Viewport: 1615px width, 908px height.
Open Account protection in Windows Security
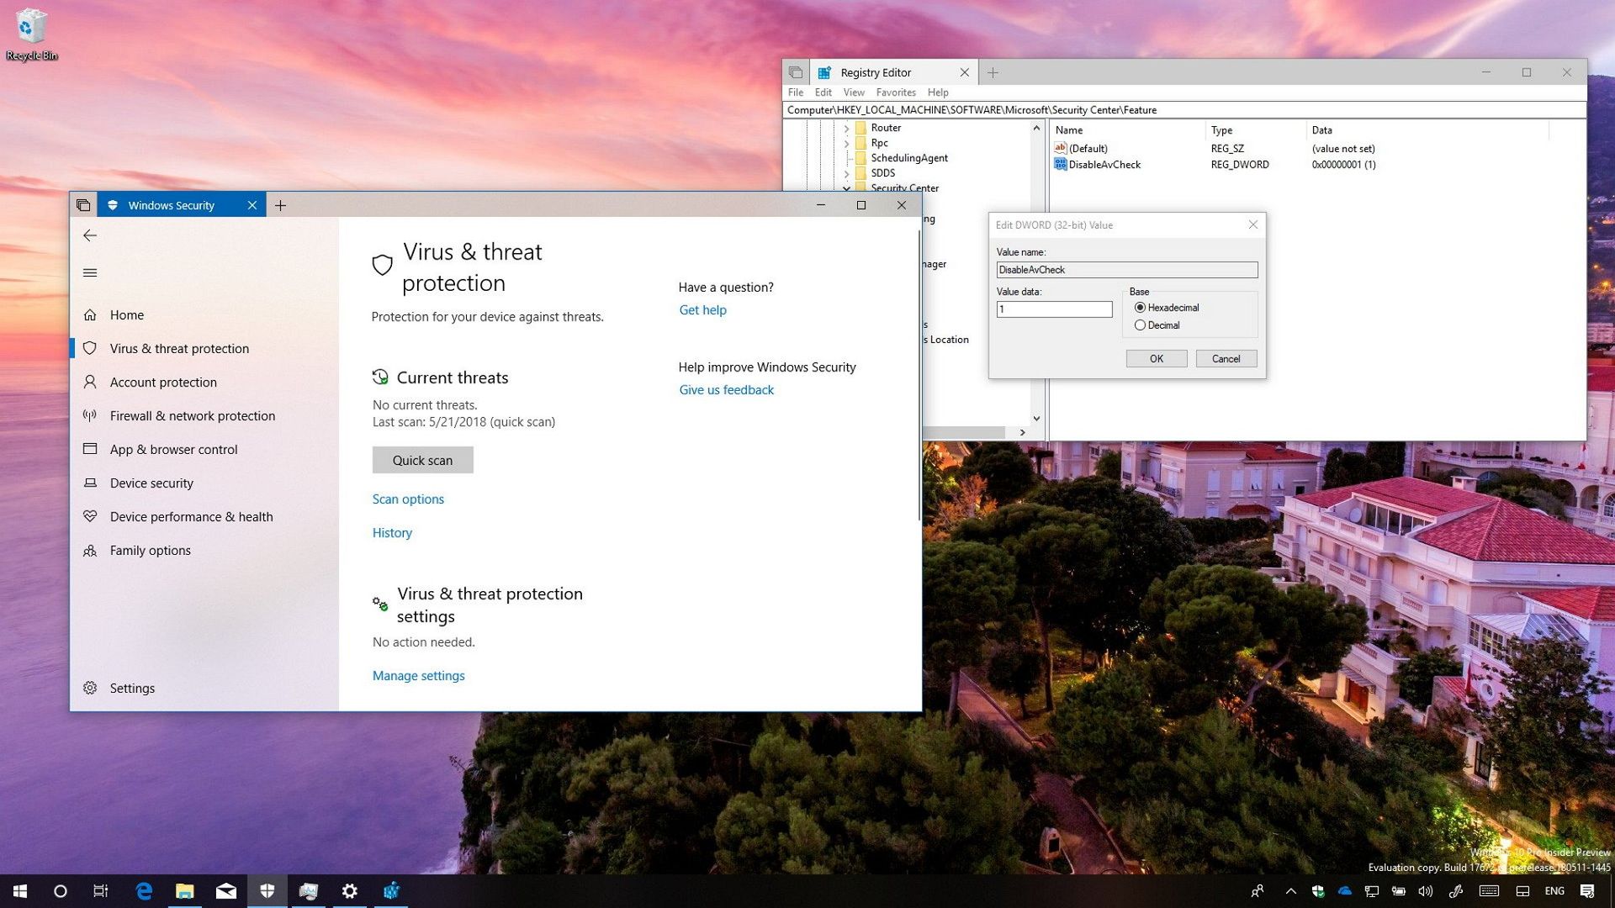pyautogui.click(x=161, y=382)
